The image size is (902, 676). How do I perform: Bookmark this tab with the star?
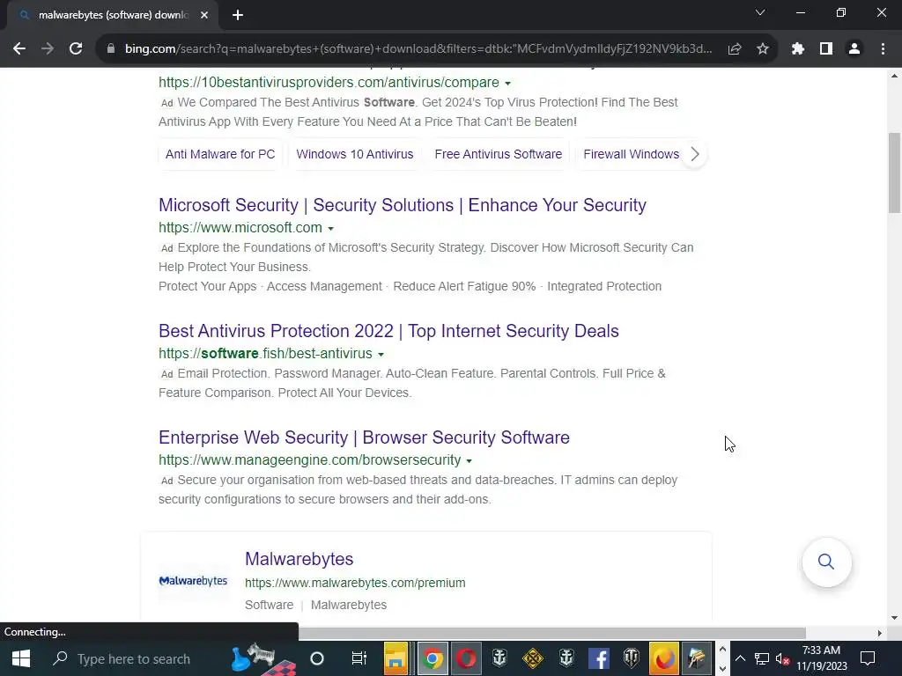[x=763, y=49]
